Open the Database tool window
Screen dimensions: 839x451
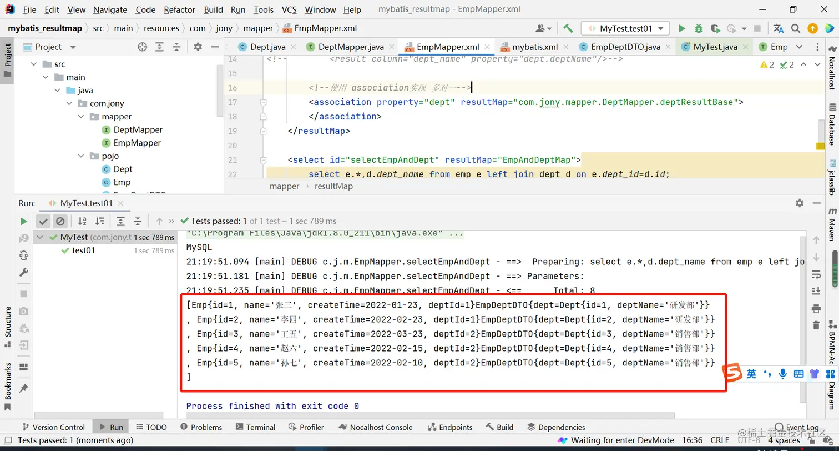[x=832, y=124]
